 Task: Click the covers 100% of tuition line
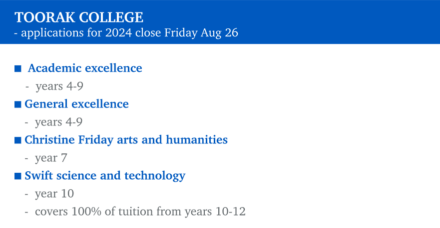click(x=140, y=212)
